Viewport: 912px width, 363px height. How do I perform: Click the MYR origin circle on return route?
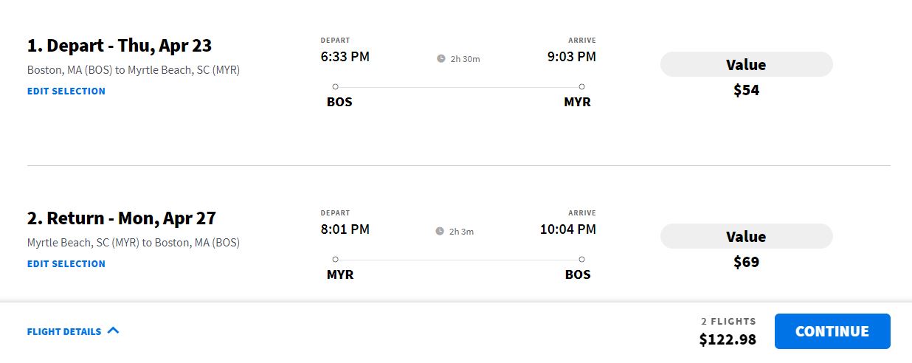pyautogui.click(x=335, y=260)
